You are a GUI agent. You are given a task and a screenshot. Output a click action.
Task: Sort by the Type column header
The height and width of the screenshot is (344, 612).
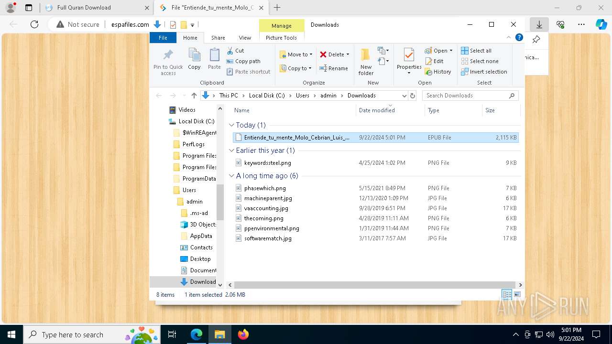click(x=453, y=110)
